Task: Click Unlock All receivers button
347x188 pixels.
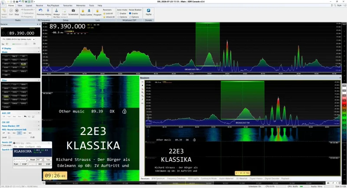Action: point(109,17)
